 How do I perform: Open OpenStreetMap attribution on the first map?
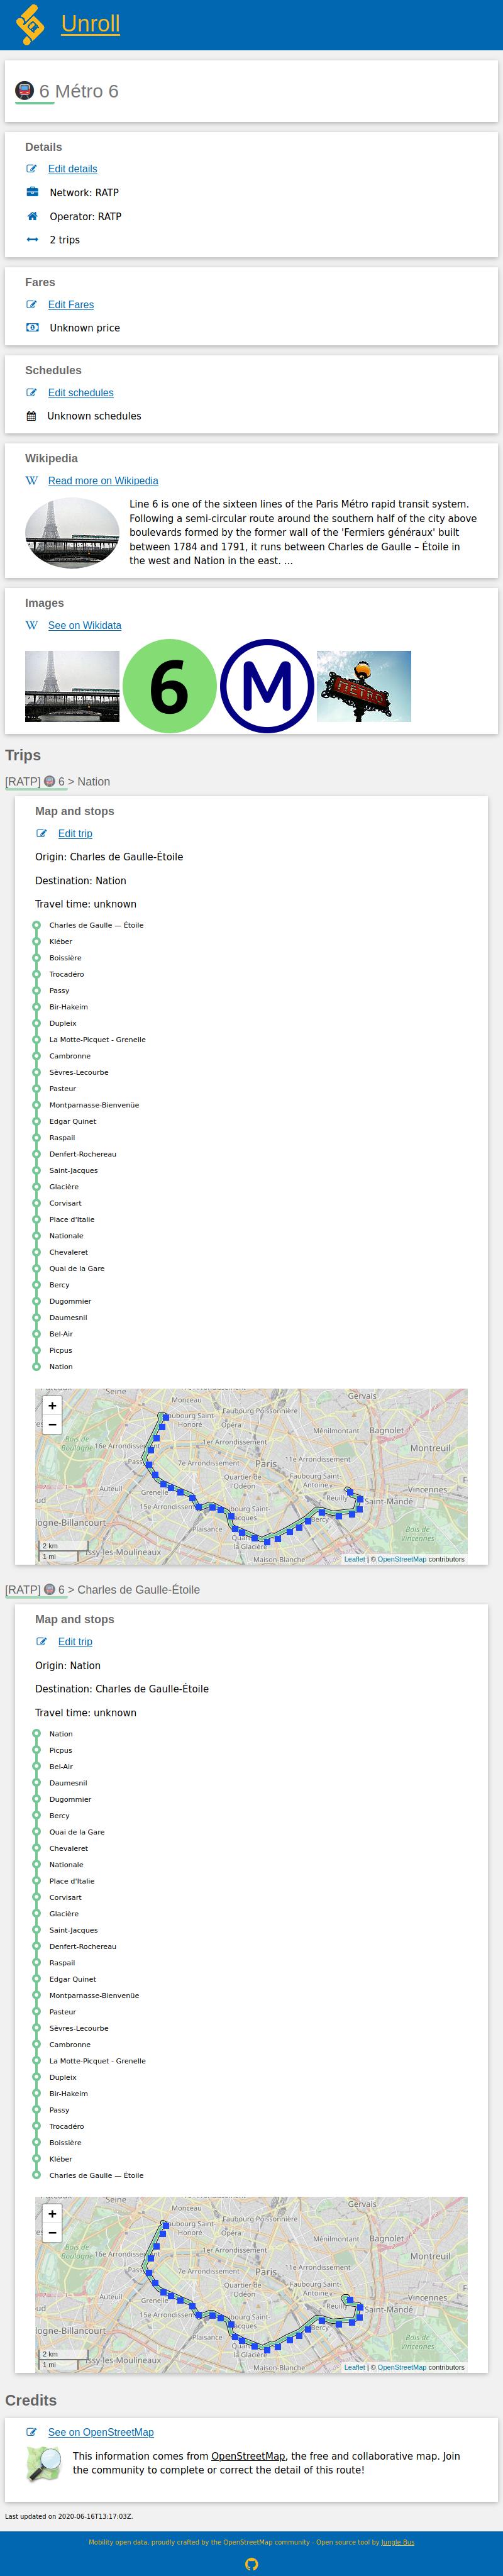click(402, 1559)
